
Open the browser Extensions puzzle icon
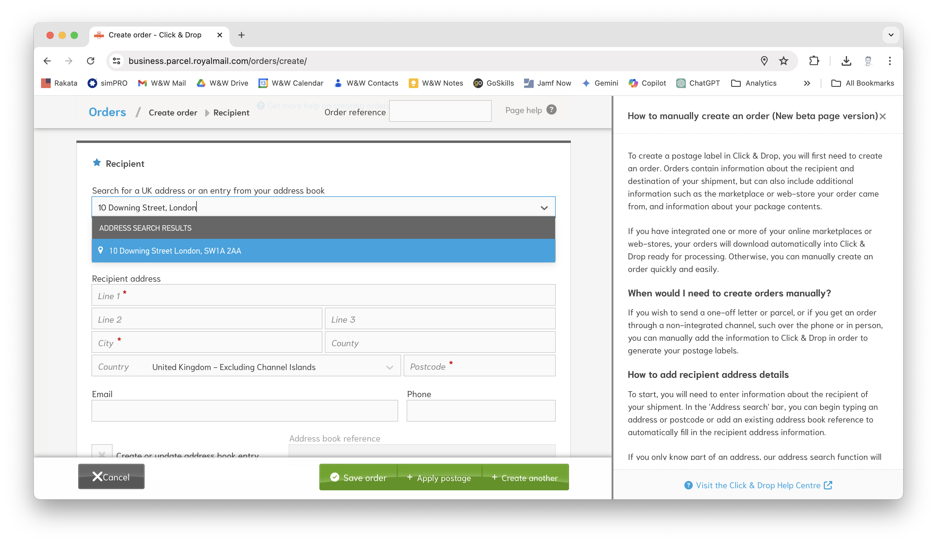coord(814,61)
